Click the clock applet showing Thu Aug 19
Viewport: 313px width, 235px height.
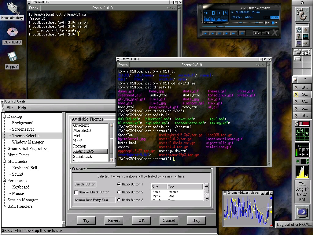pyautogui.click(x=302, y=192)
